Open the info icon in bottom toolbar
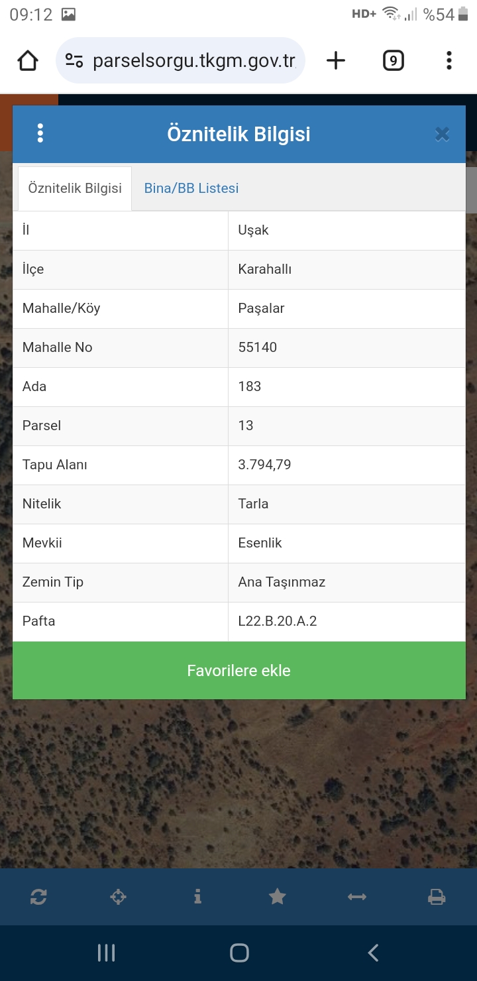This screenshot has width=477, height=981. 197,897
